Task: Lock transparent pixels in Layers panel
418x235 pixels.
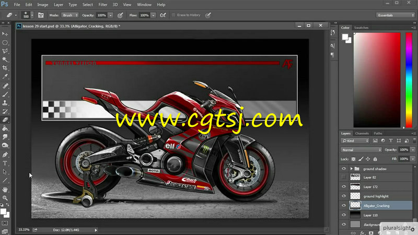Action: pyautogui.click(x=353, y=159)
